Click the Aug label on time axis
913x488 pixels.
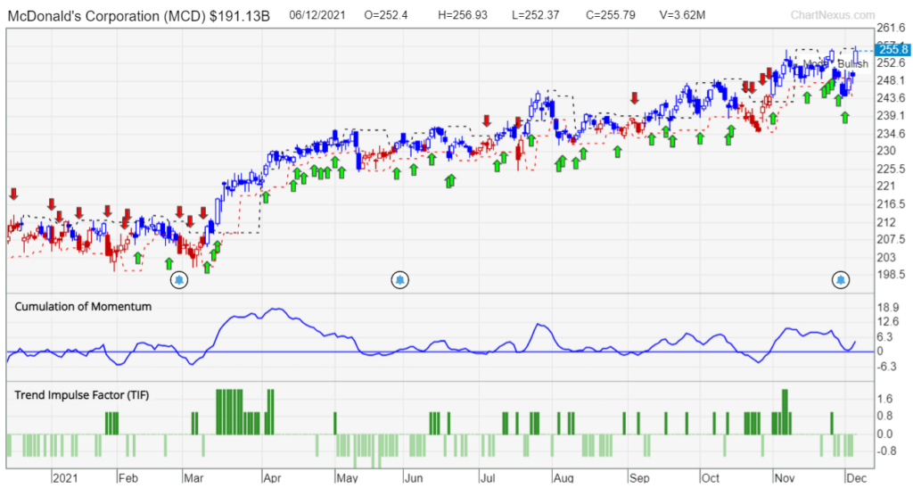tap(564, 478)
